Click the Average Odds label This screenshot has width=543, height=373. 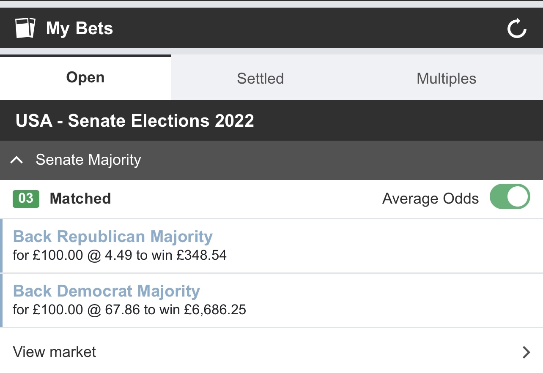[431, 199]
